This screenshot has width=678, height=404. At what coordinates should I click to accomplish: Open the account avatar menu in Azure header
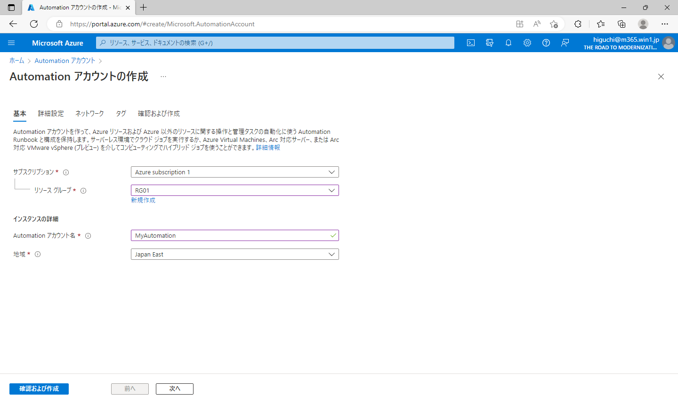pos(668,43)
